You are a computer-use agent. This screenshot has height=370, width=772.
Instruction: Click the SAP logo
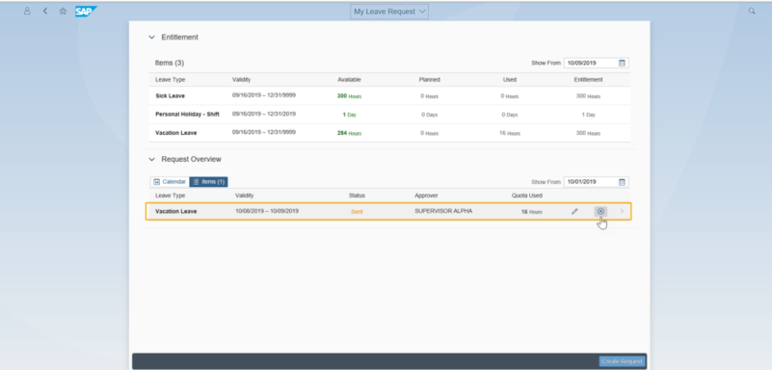pos(86,12)
